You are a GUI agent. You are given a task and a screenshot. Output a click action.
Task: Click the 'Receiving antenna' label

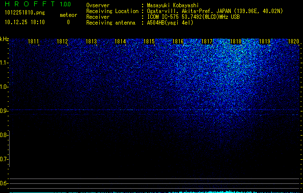pos(111,23)
